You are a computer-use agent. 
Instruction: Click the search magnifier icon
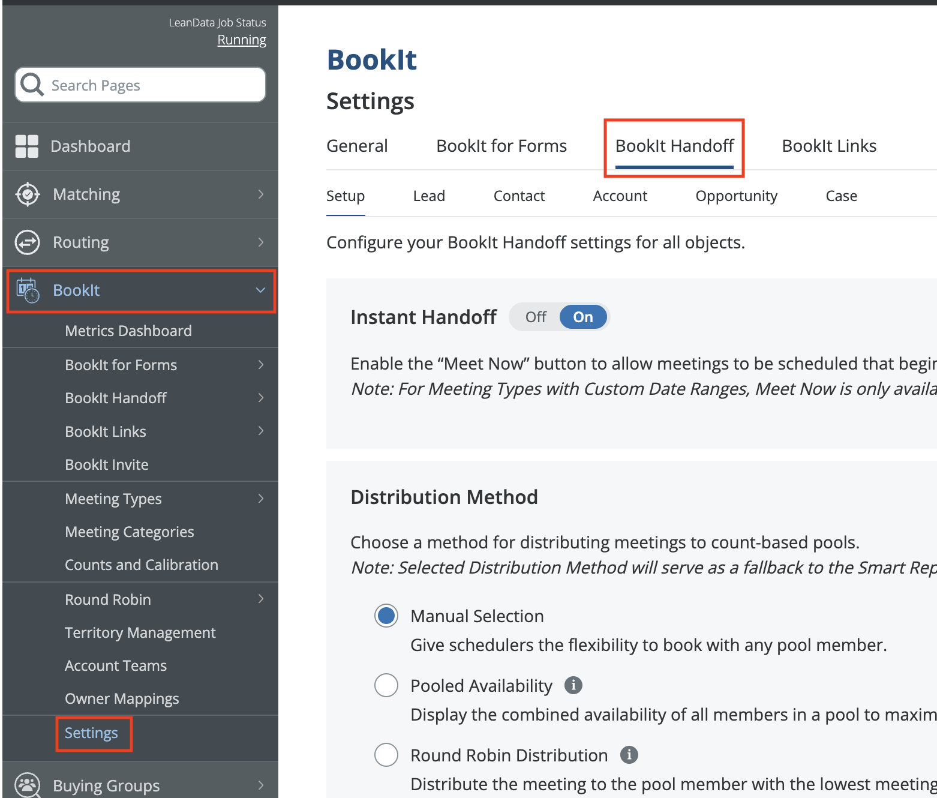(32, 85)
